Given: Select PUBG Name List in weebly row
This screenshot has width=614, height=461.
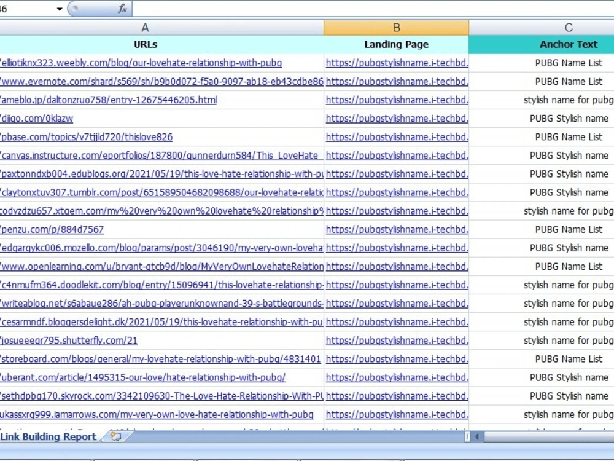Looking at the screenshot, I should 569,63.
